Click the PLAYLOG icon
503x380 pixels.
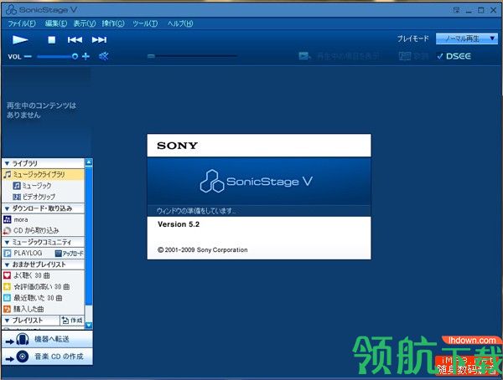(x=7, y=254)
